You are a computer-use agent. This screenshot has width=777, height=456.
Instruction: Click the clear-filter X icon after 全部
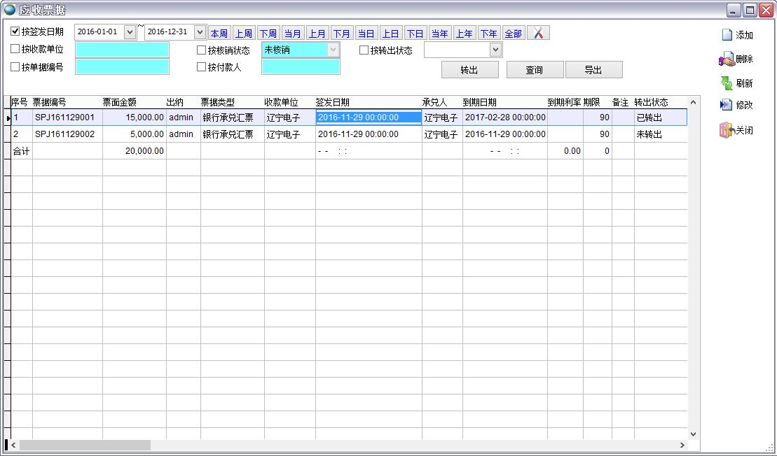click(538, 33)
